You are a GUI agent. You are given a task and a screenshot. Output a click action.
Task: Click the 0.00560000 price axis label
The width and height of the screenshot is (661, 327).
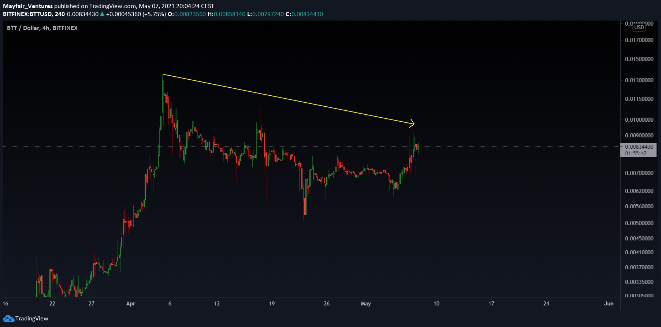[x=639, y=206]
